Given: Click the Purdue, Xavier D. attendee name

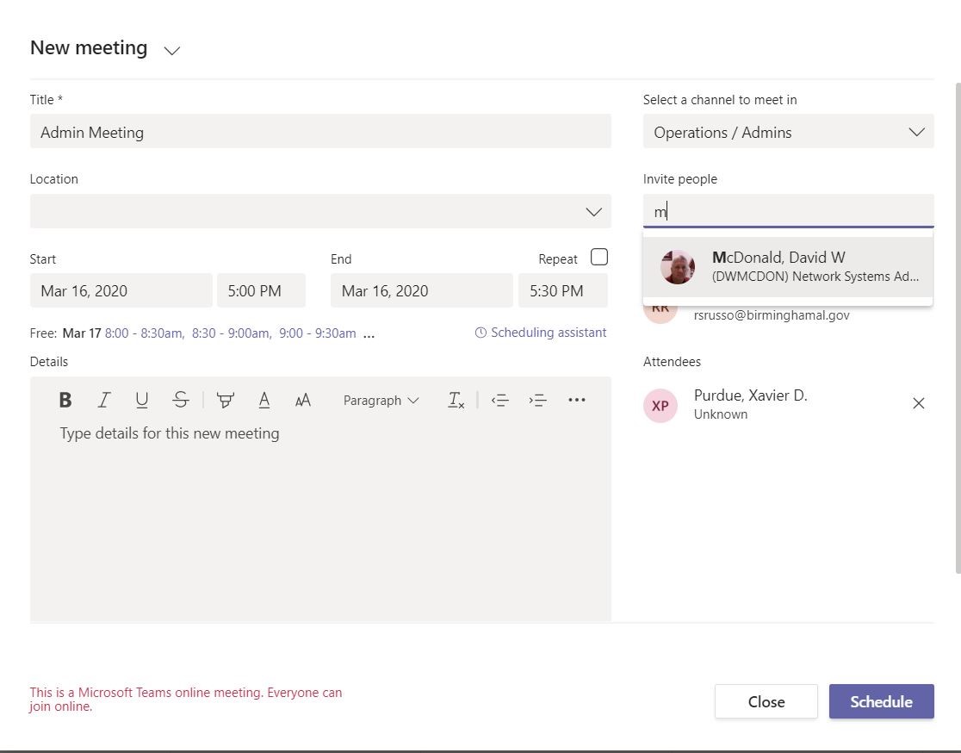Looking at the screenshot, I should point(750,395).
